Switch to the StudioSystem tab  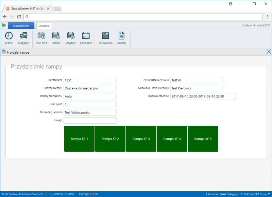click(21, 25)
